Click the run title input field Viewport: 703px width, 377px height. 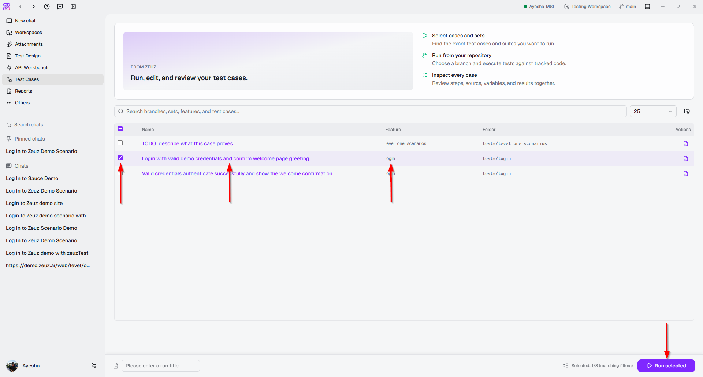161,366
